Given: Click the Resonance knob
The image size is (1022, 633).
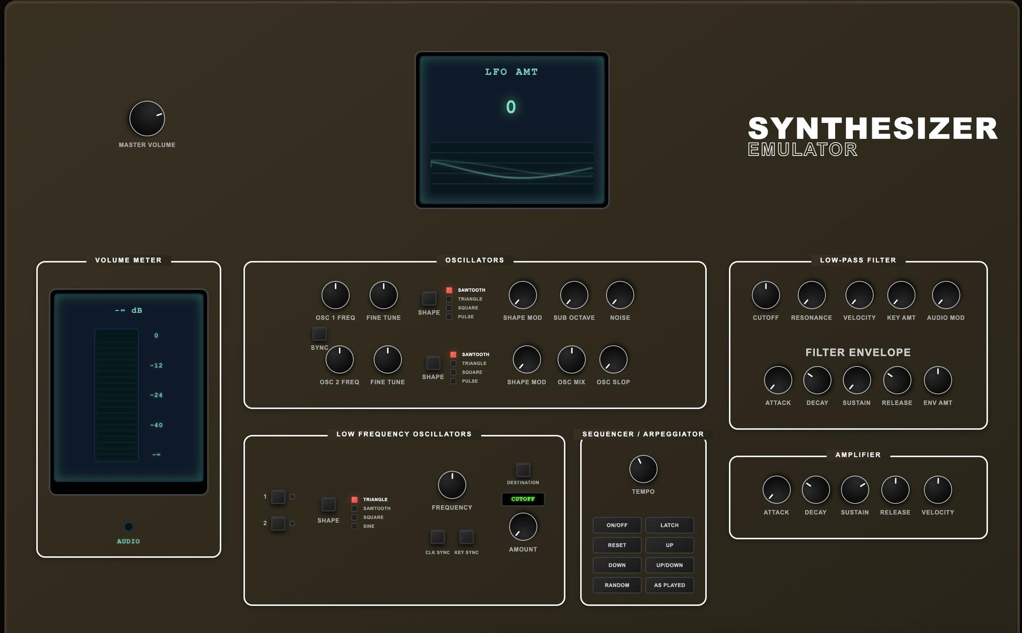Looking at the screenshot, I should pos(811,295).
